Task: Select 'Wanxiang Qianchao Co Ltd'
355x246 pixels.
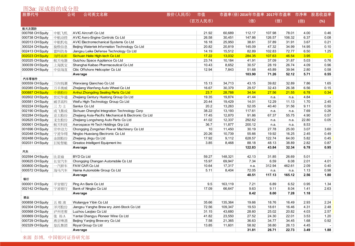Action: pyautogui.click(x=93, y=83)
